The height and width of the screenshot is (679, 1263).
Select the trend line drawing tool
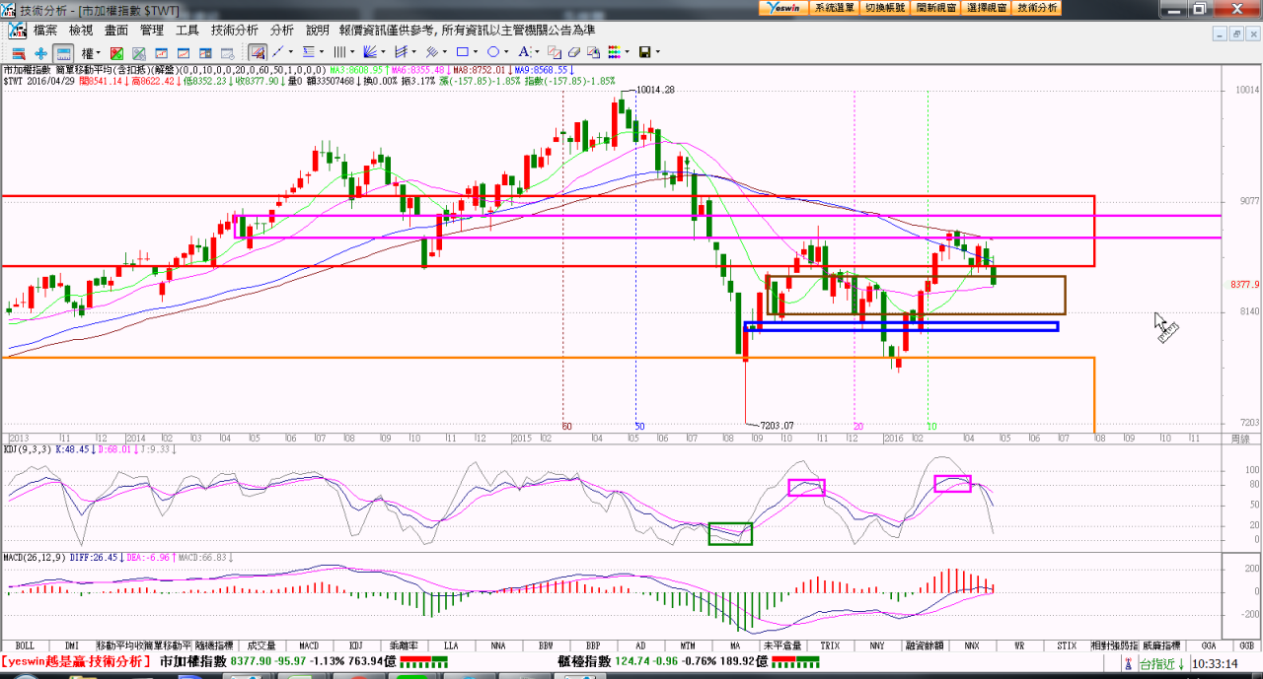[x=279, y=52]
